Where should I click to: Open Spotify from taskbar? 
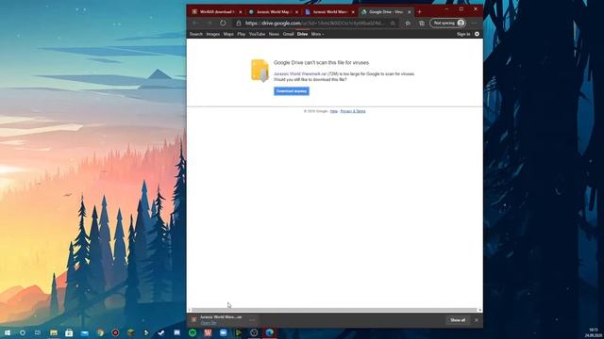[x=193, y=332]
